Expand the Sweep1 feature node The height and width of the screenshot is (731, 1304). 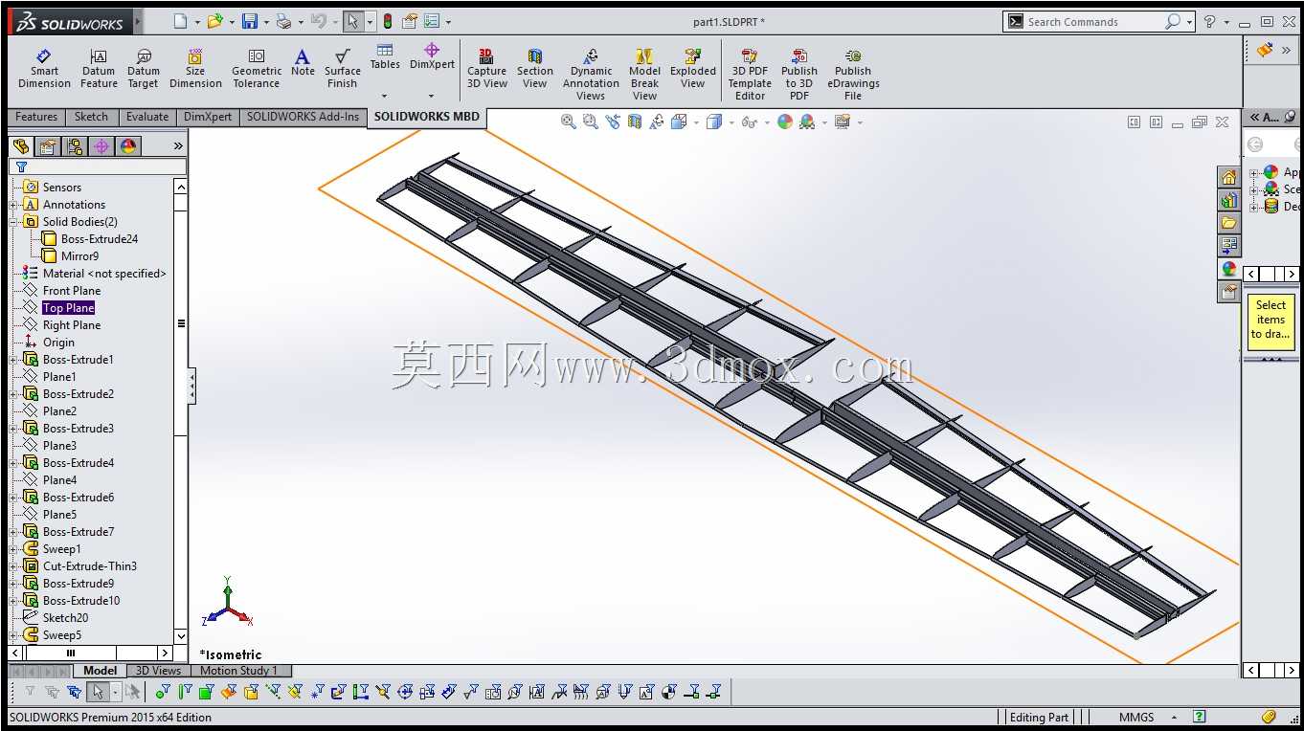click(13, 549)
